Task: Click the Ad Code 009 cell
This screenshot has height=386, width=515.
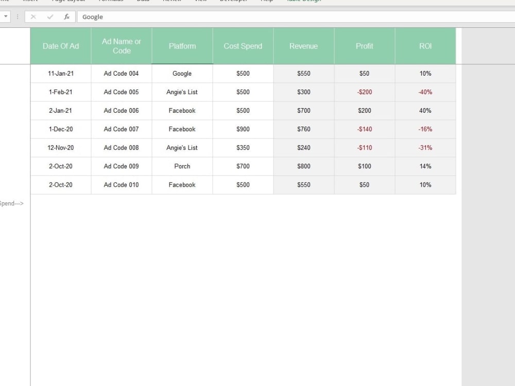Action: (122, 166)
